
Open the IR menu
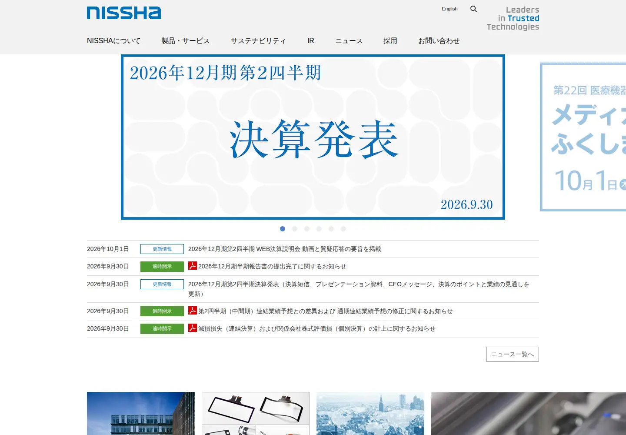(310, 41)
